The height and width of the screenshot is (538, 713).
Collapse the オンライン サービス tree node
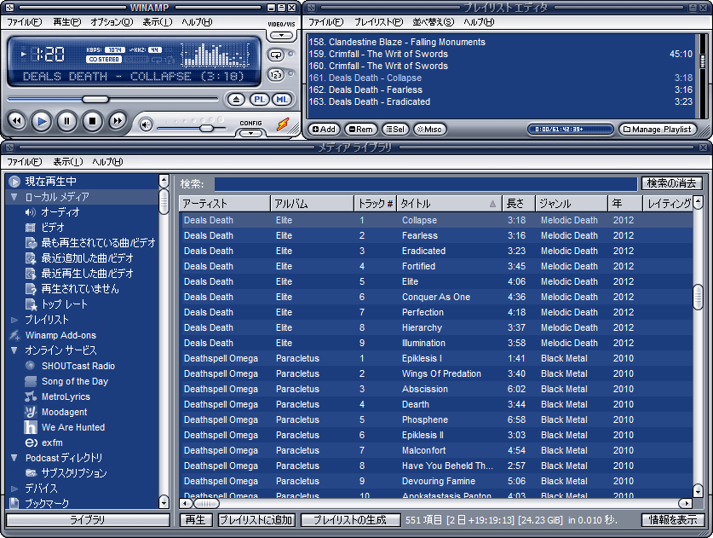(14, 350)
